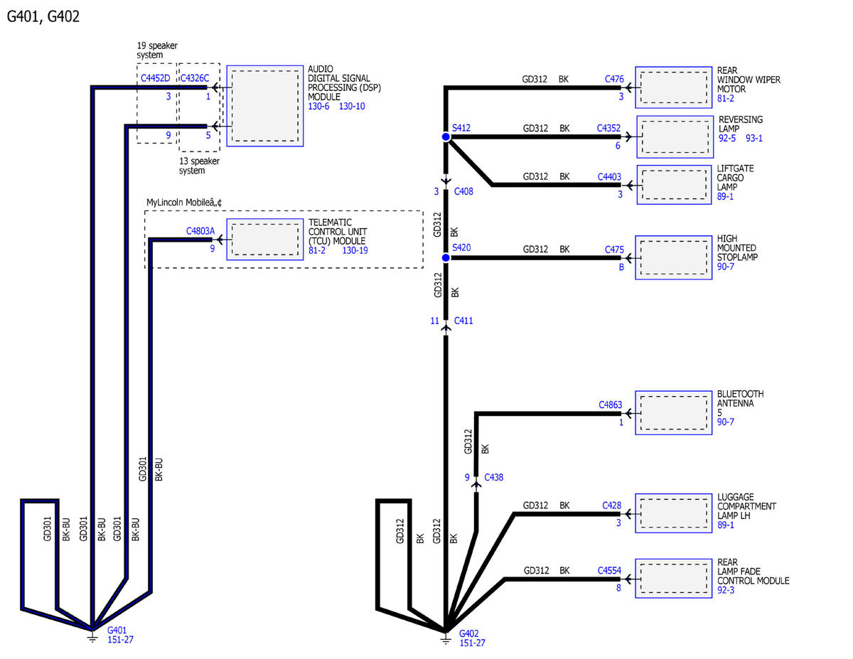This screenshot has width=853, height=659.
Task: Open page reference 130-6
Action: [319, 106]
